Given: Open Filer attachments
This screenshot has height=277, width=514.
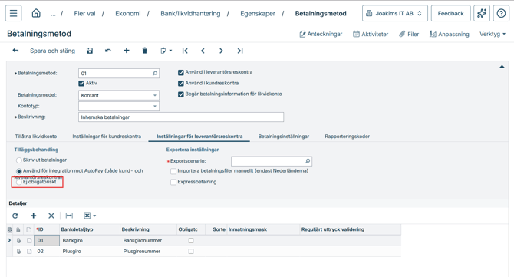Looking at the screenshot, I should click(409, 34).
